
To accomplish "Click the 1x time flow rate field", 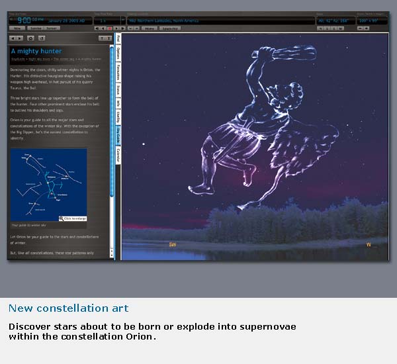I will (x=107, y=21).
